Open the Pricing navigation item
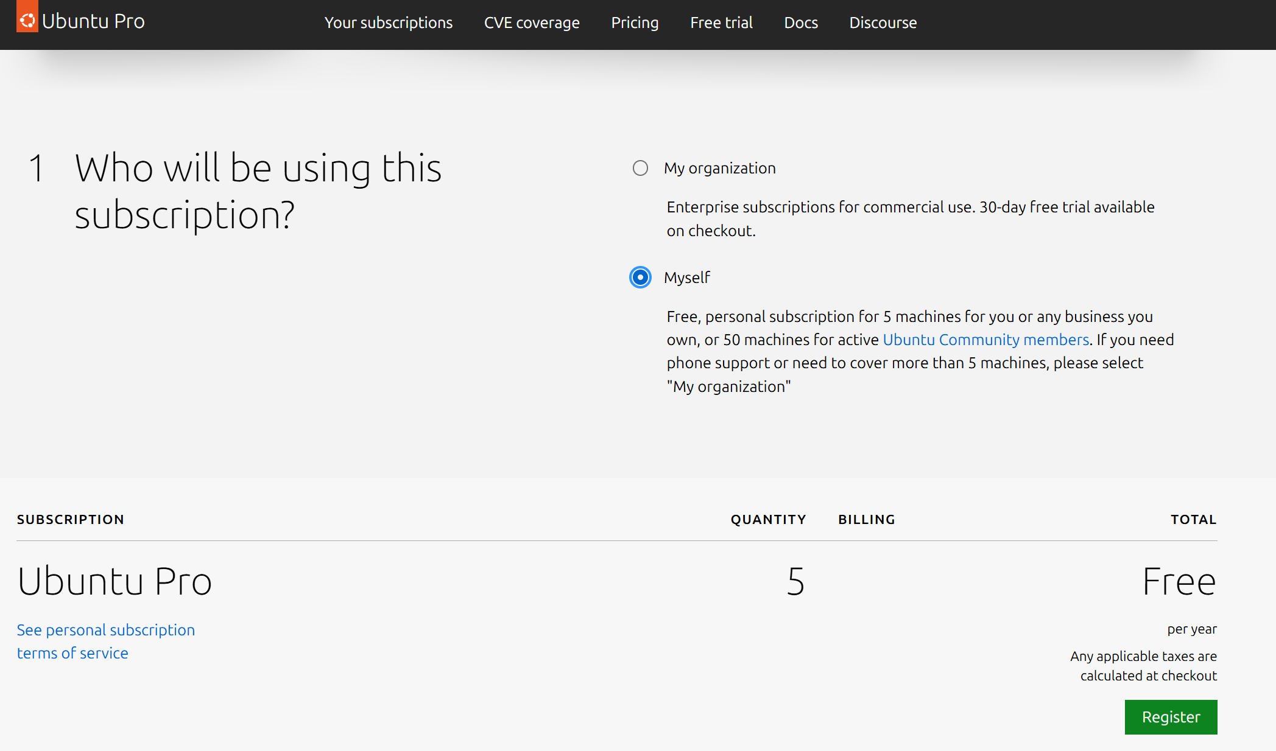 coord(635,23)
